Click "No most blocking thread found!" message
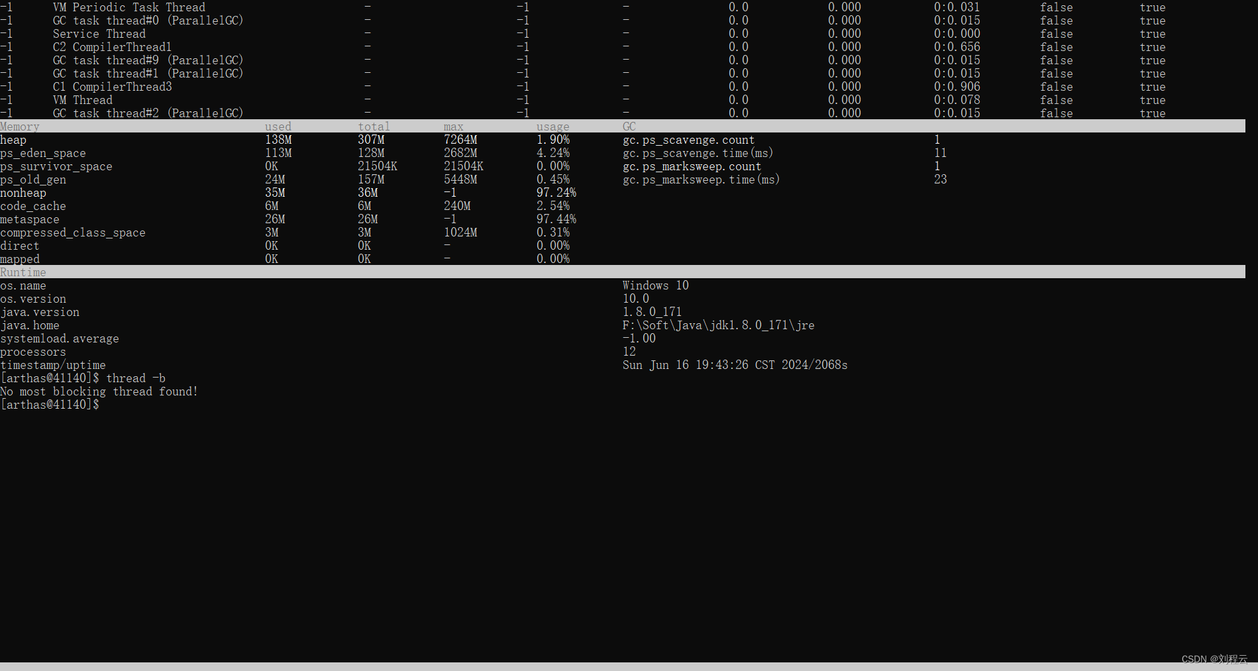 pyautogui.click(x=99, y=391)
